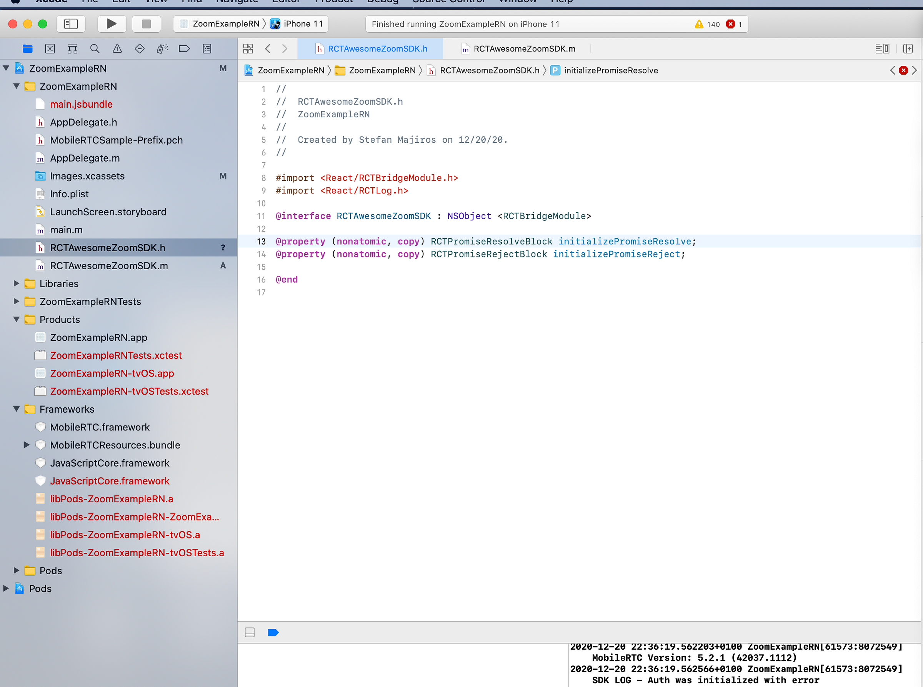Toggle the debug area panel button
Screen dimensions: 923x687
250,632
